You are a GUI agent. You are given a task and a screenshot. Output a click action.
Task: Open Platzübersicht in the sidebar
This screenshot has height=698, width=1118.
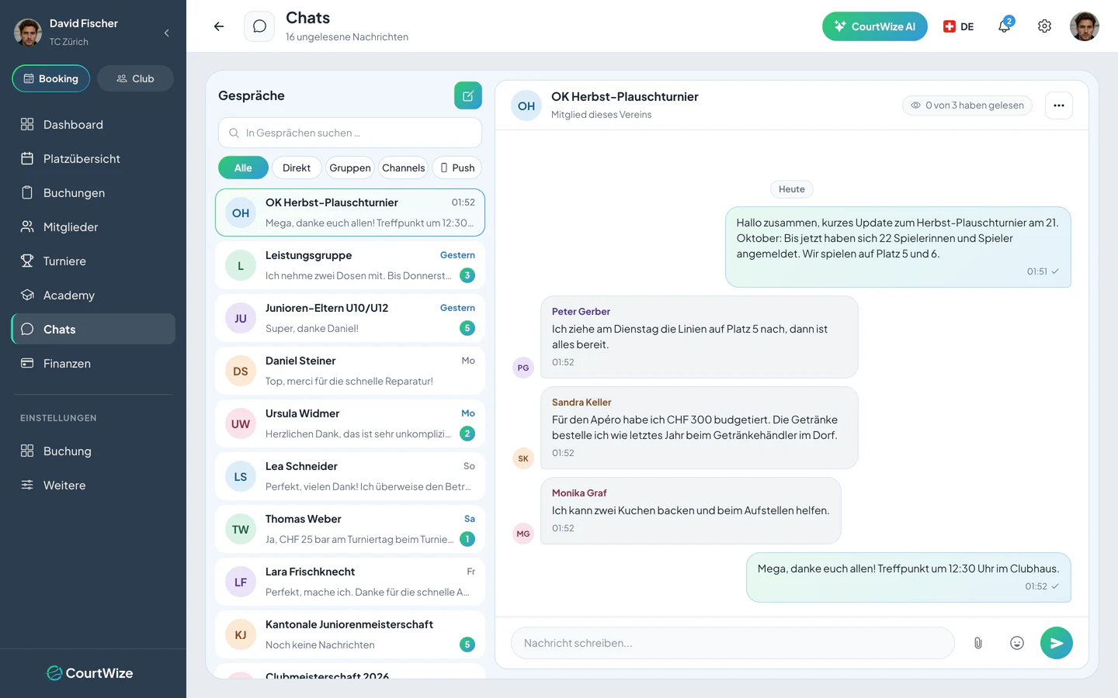point(93,159)
